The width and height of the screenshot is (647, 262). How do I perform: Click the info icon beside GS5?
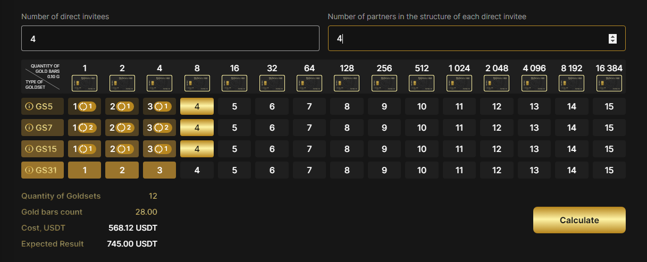pos(29,106)
